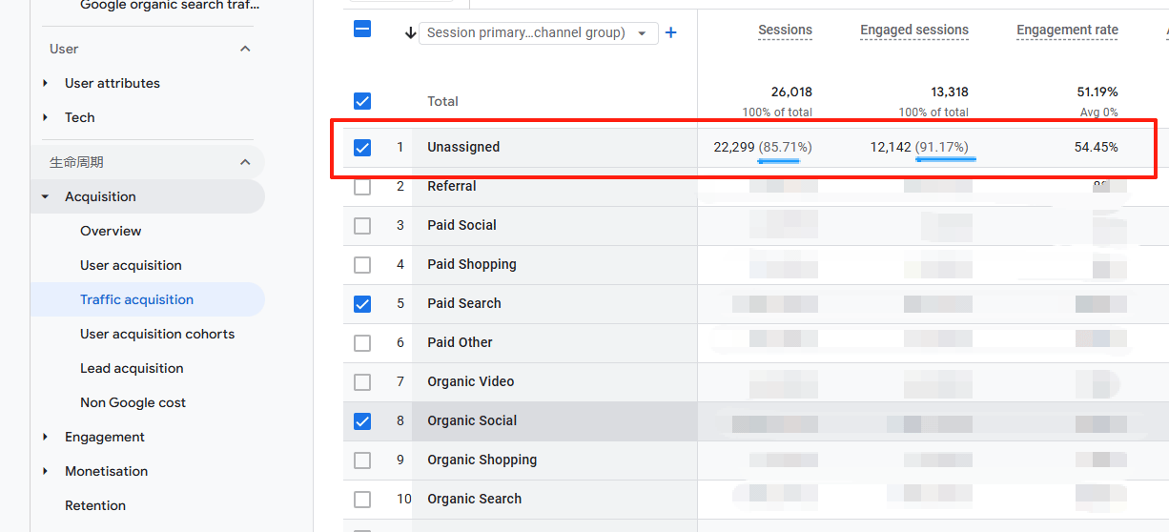Toggle the select-all header checkbox
Viewport: 1169px width, 532px height.
(362, 29)
